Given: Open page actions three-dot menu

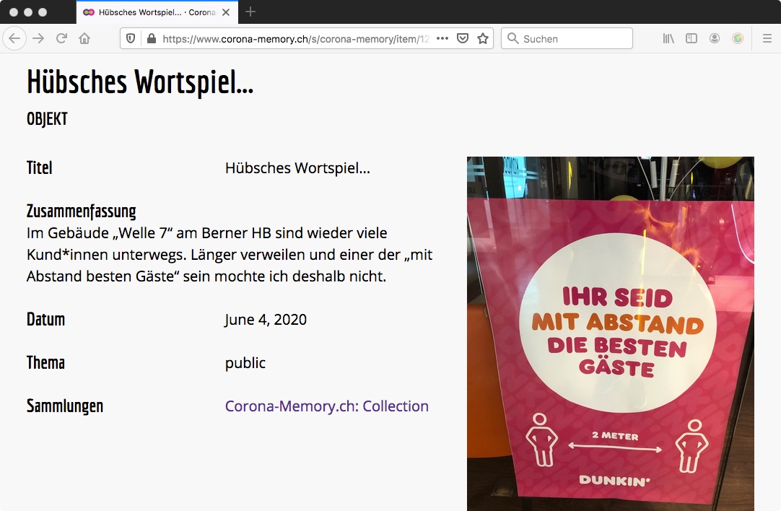Looking at the screenshot, I should click(x=442, y=38).
